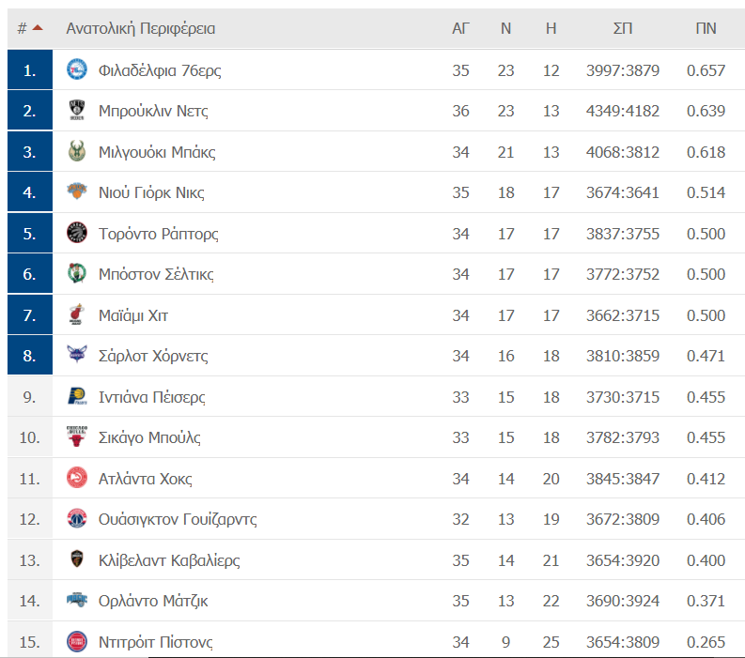This screenshot has width=745, height=658.
Task: Click the Charlotte Hornets logo
Action: [76, 354]
